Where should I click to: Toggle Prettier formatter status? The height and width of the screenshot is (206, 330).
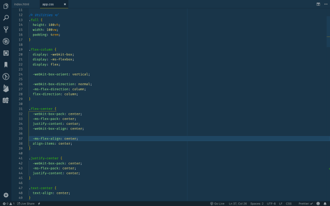(305, 203)
